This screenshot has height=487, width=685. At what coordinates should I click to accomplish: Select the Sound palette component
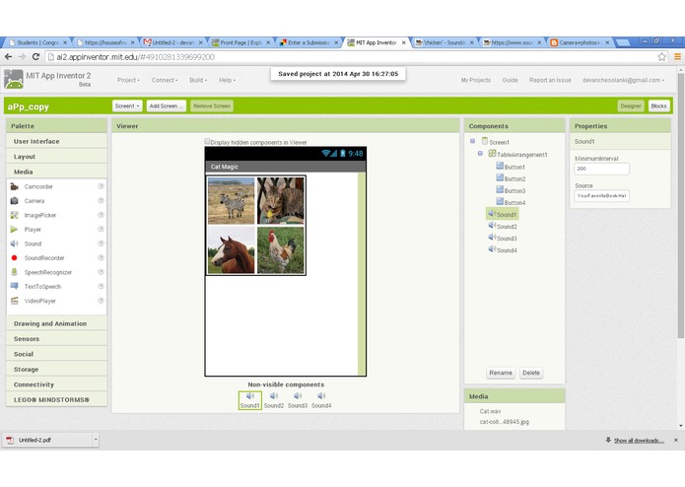pos(33,243)
